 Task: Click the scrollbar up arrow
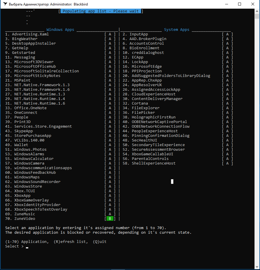257,11
